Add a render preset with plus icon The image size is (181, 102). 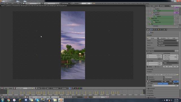176,51
